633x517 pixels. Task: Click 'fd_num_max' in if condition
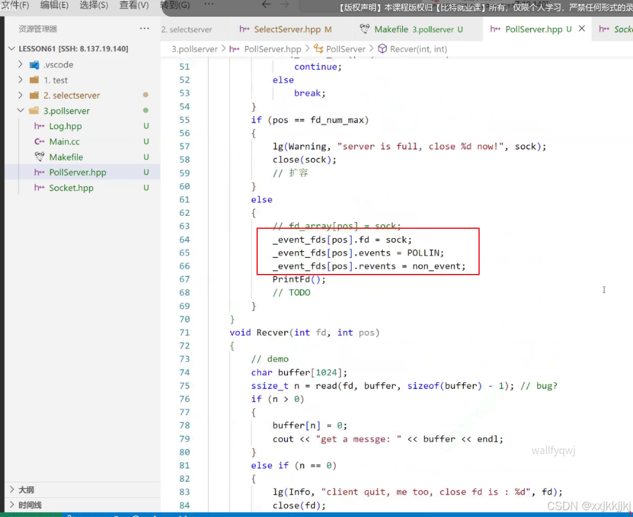(337, 120)
